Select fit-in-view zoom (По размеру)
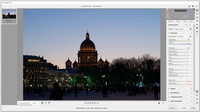 point(24,103)
